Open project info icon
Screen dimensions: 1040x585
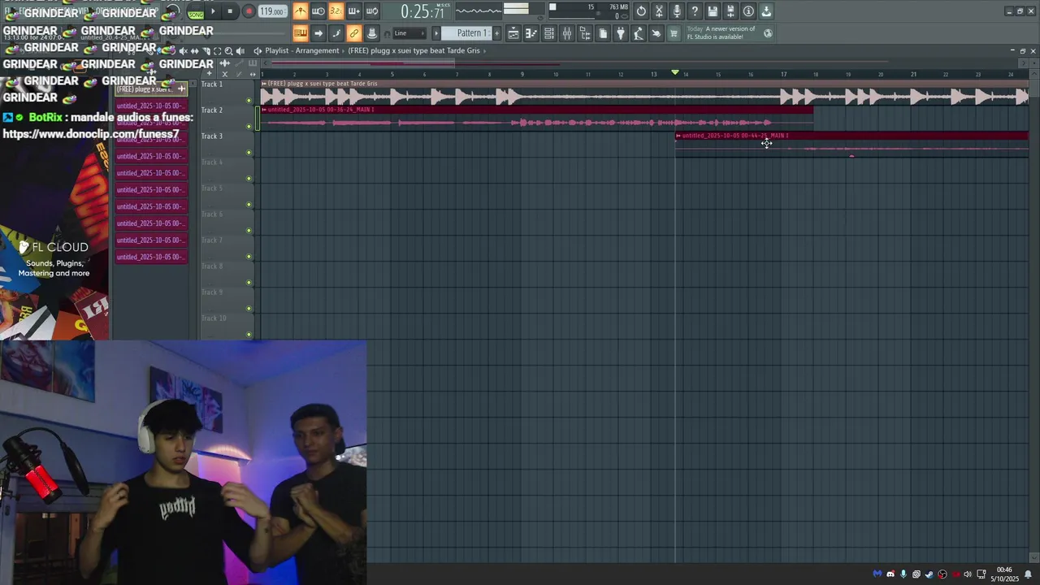tap(748, 11)
